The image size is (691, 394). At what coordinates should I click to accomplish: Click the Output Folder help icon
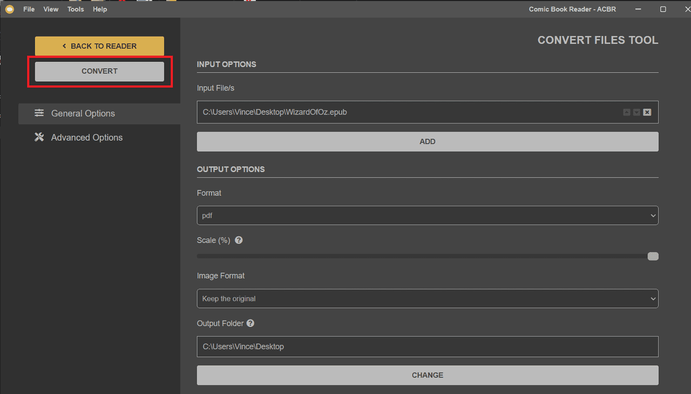click(250, 323)
